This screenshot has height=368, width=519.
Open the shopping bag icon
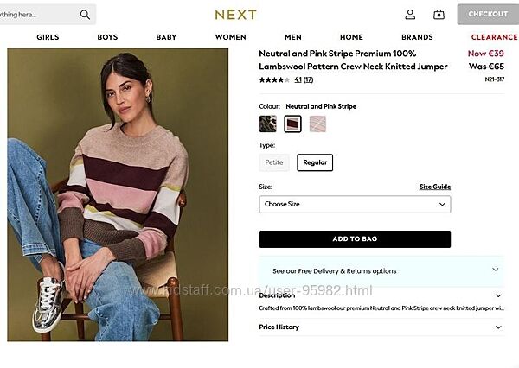tap(439, 14)
